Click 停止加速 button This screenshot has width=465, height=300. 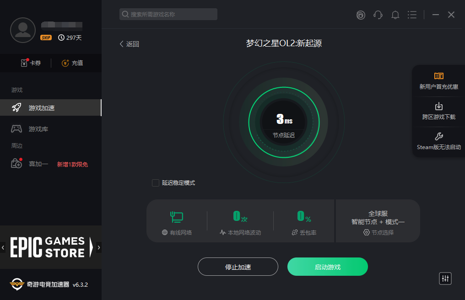(238, 267)
